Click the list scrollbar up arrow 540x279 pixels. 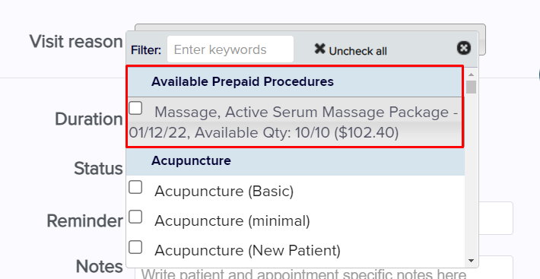pyautogui.click(x=471, y=75)
